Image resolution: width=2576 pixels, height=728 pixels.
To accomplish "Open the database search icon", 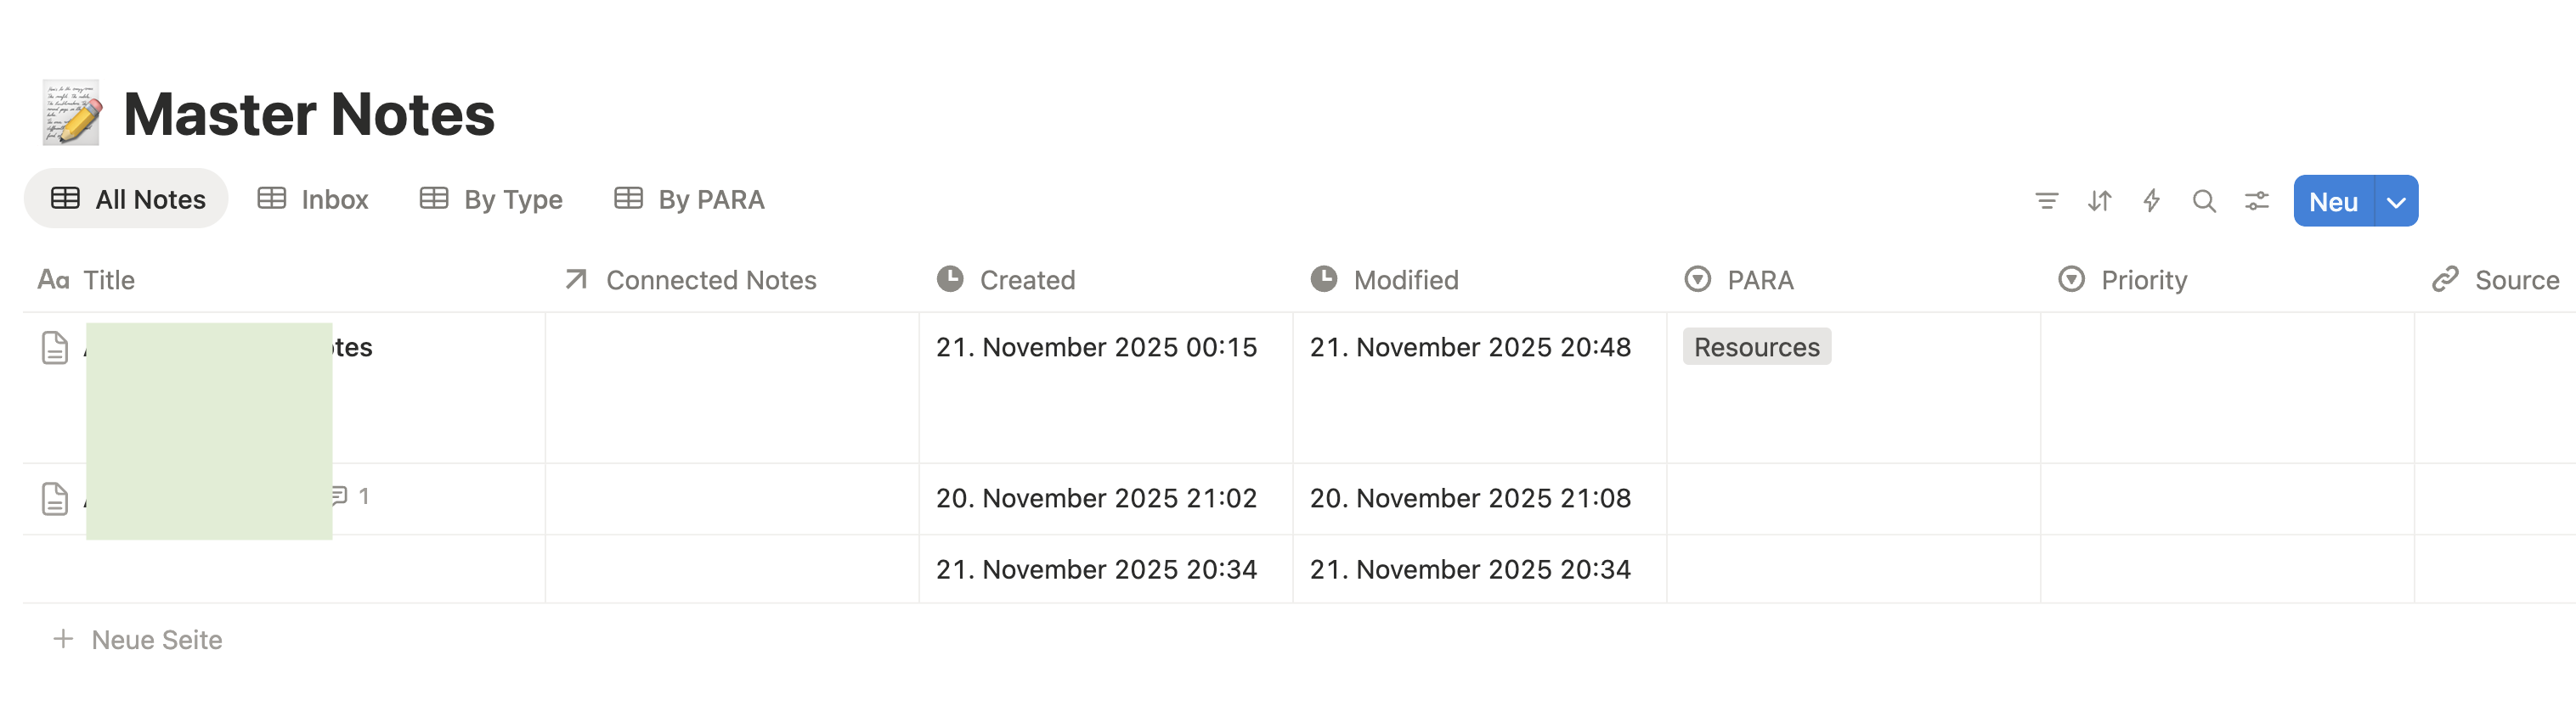I will click(2203, 201).
